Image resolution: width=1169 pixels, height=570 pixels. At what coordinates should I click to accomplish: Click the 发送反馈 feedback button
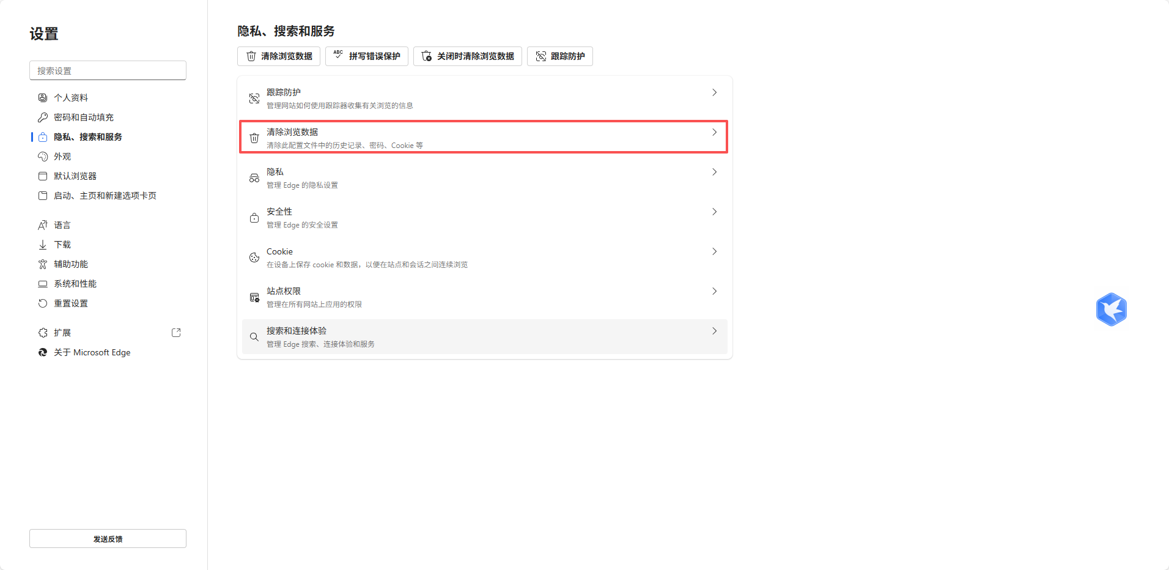(108, 538)
